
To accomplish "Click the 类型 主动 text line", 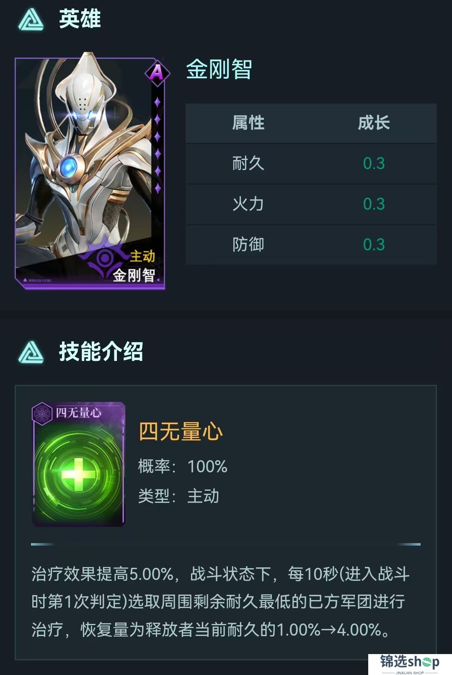I will pyautogui.click(x=178, y=496).
